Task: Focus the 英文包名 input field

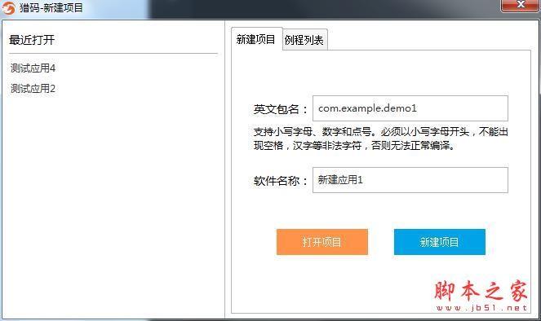Action: tap(410, 108)
